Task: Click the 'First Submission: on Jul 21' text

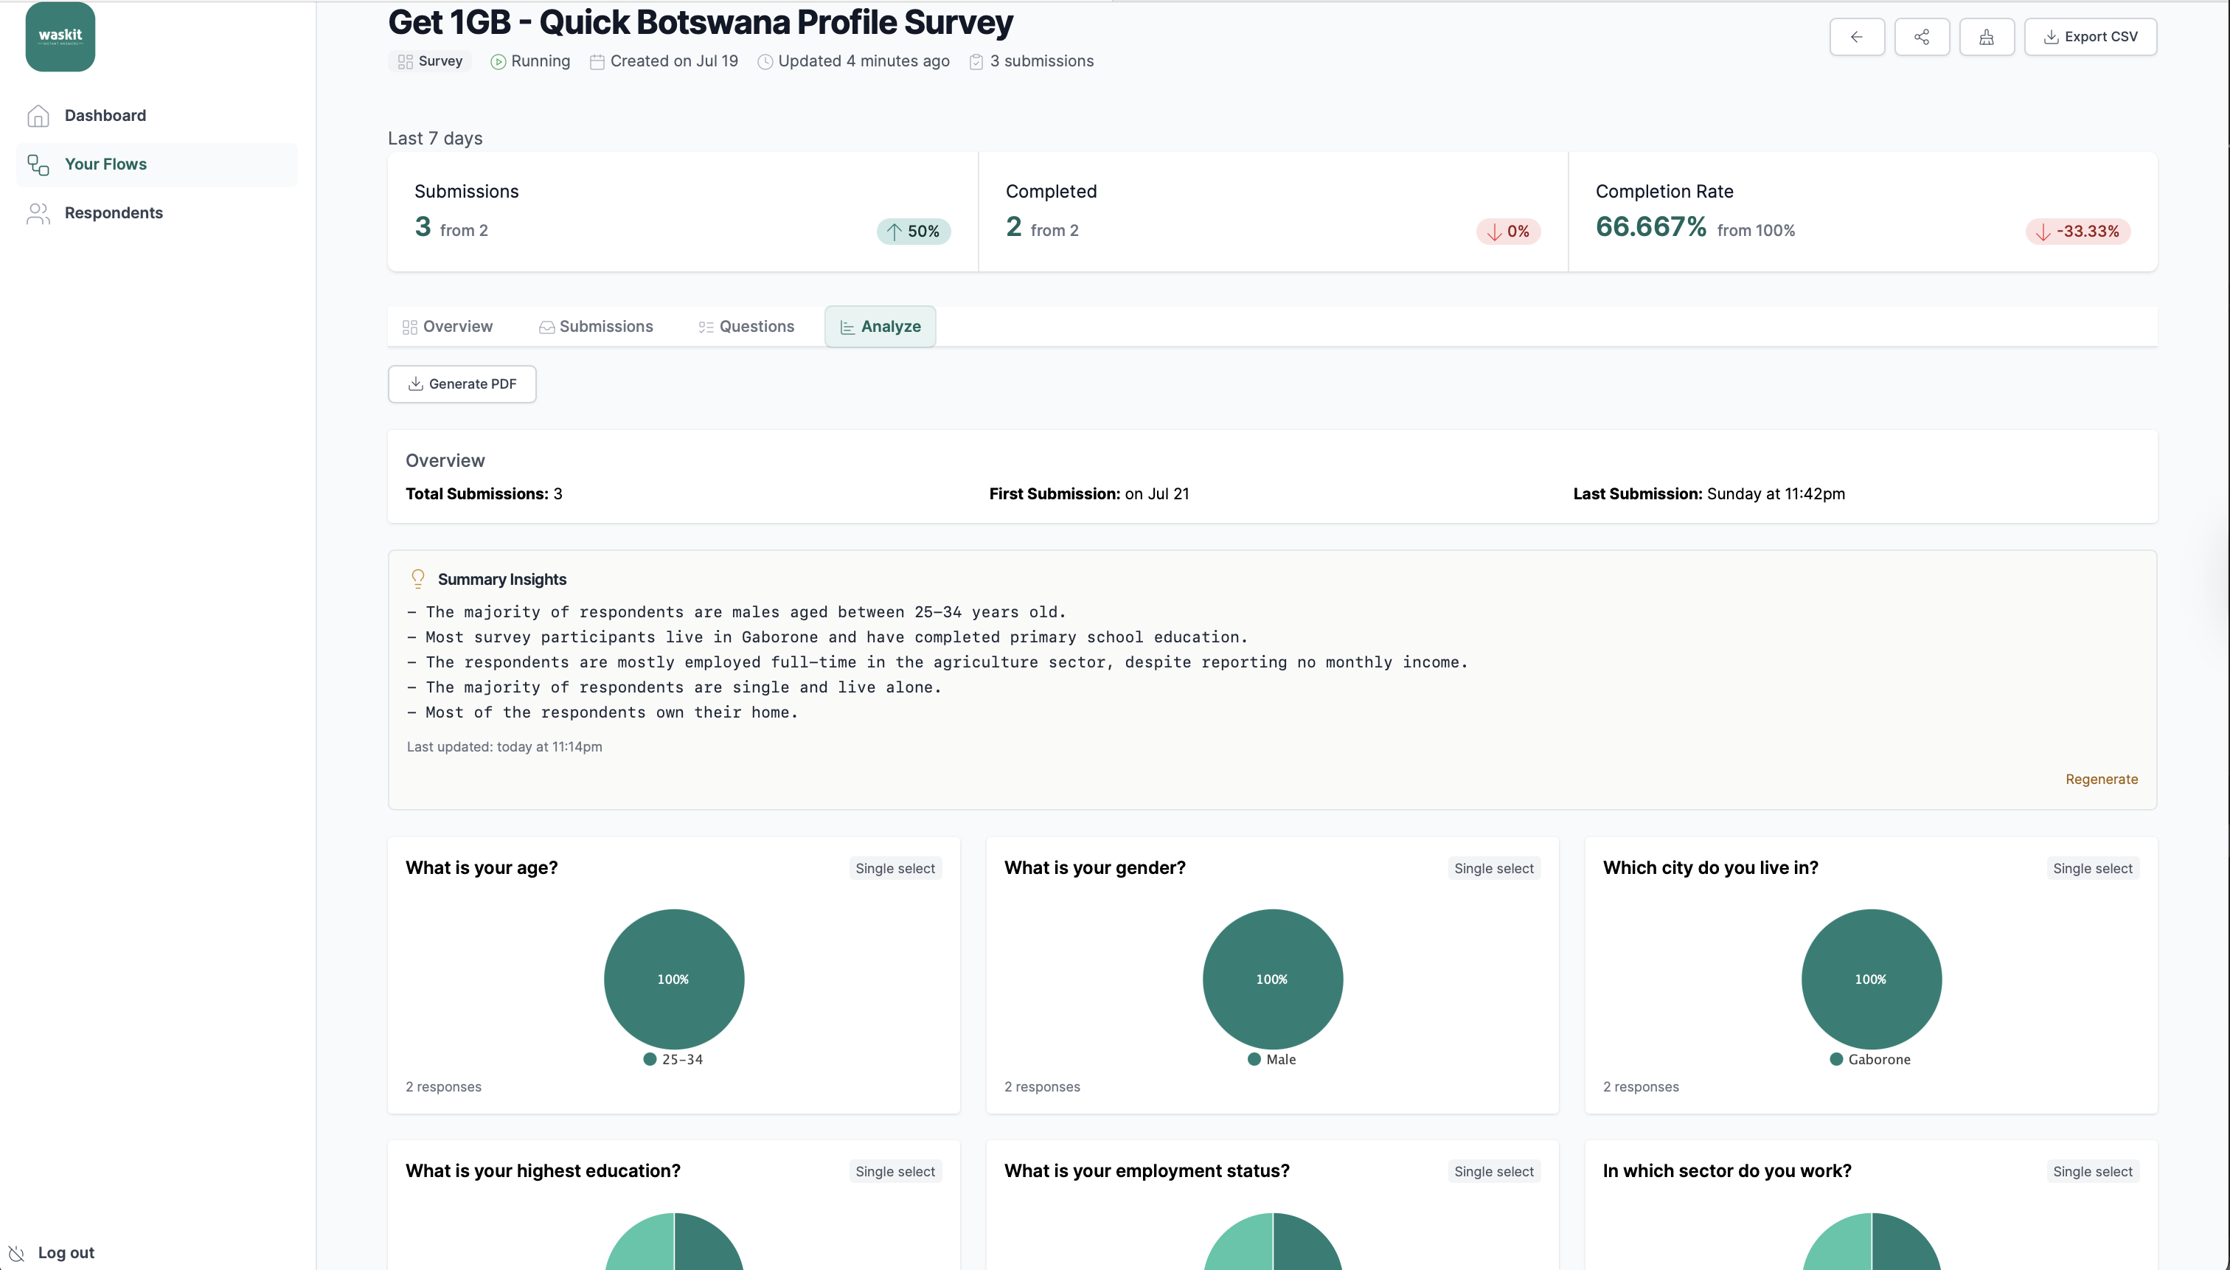Action: click(1088, 493)
